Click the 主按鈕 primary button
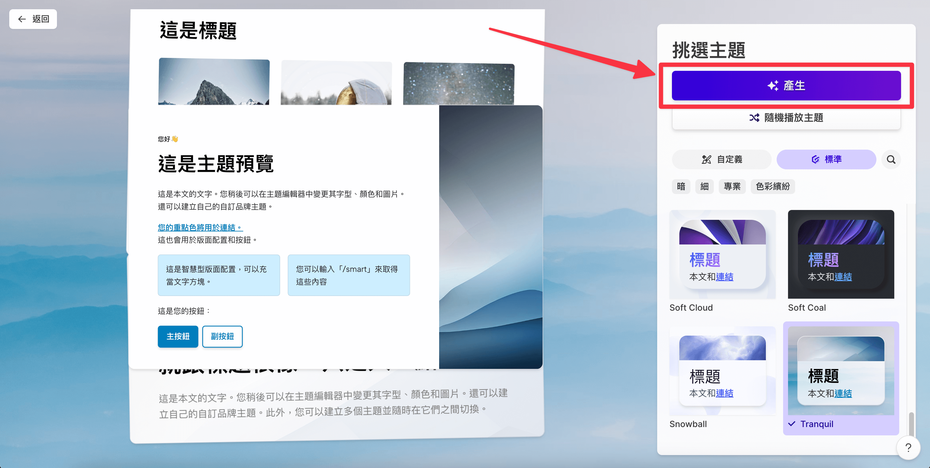 178,336
